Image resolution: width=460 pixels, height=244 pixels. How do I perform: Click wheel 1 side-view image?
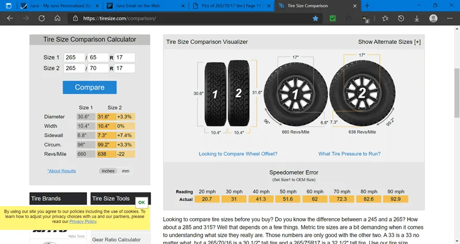[296, 94]
